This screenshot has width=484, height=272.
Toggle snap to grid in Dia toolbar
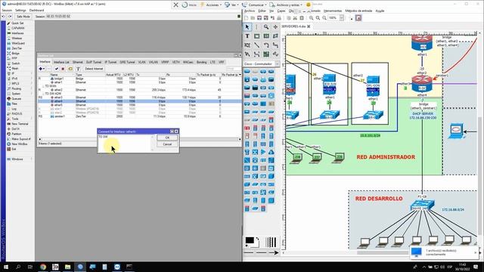tap(351, 18)
